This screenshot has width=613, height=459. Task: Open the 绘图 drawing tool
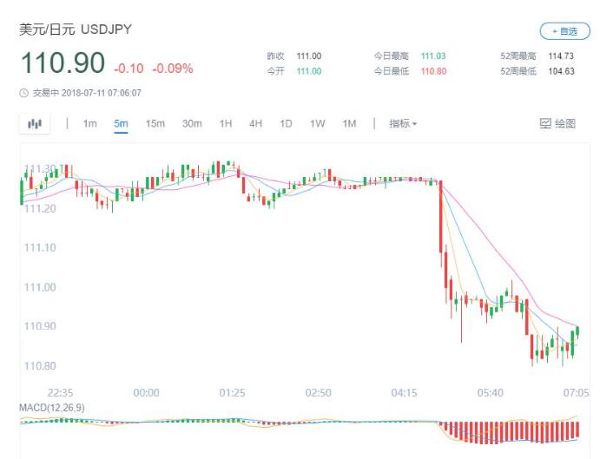click(557, 124)
